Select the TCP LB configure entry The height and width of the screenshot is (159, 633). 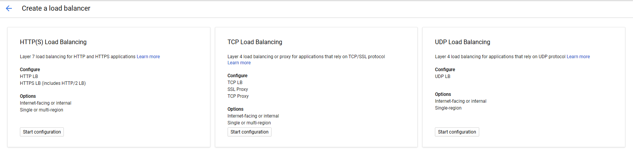click(235, 83)
